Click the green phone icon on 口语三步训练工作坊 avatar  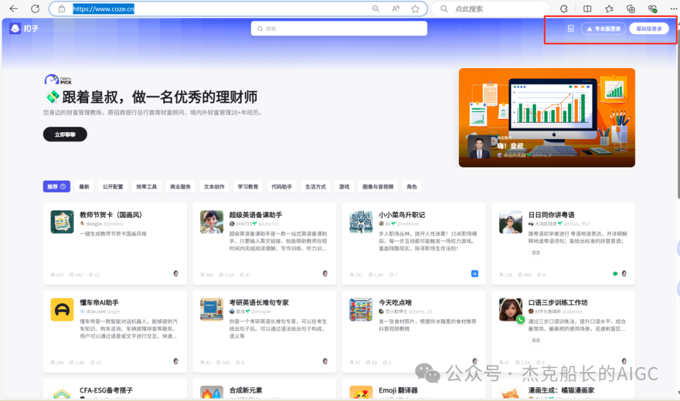coord(521,320)
